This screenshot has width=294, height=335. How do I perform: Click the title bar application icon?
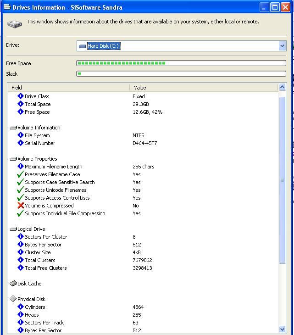[7, 7]
